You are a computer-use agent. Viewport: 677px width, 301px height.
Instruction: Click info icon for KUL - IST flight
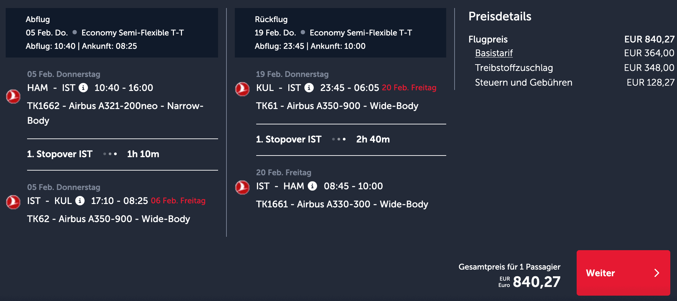coord(309,88)
